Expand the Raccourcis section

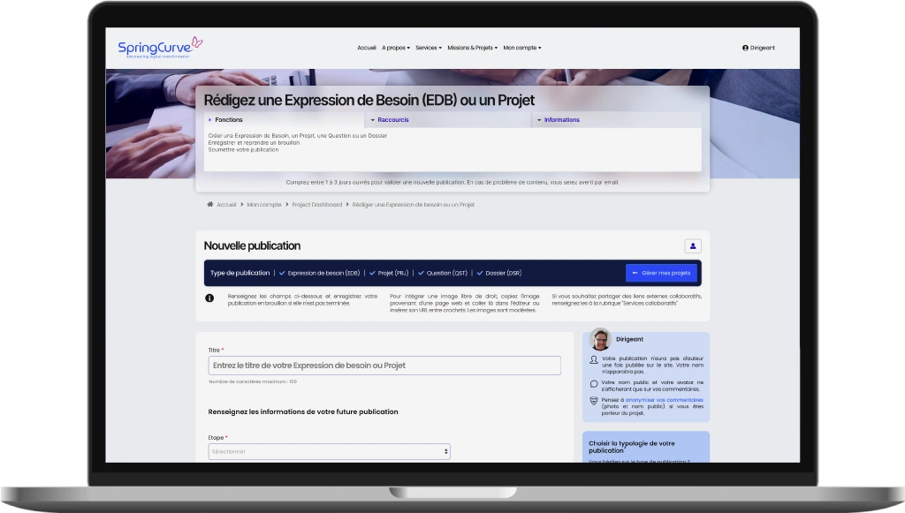coord(390,119)
